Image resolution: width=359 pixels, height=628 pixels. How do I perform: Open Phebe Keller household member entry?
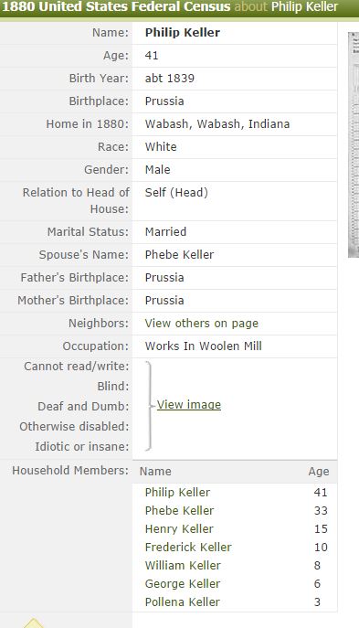click(x=179, y=510)
